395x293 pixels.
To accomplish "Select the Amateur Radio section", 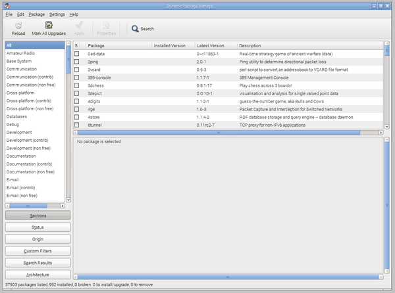I will (21, 53).
